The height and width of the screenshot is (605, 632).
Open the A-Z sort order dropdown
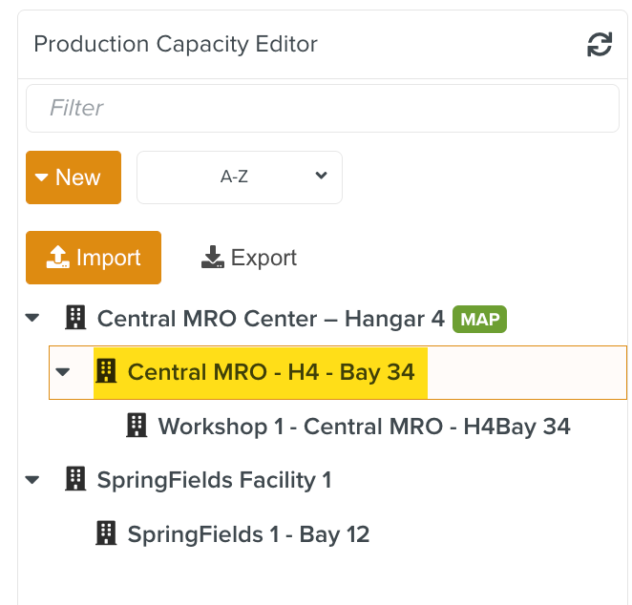240,177
